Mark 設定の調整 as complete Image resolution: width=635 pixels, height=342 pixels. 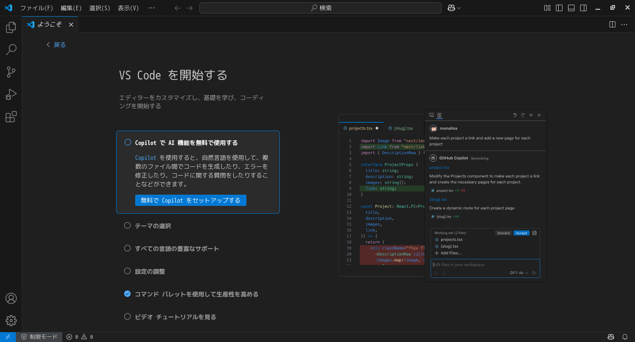[x=127, y=271]
